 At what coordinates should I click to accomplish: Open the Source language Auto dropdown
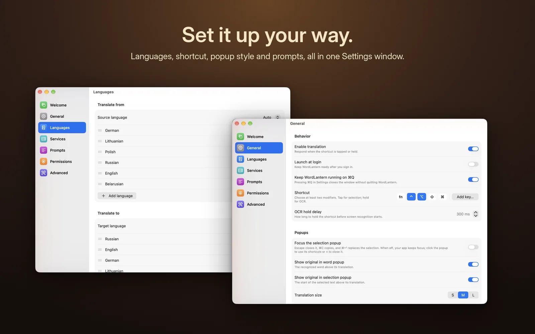271,118
